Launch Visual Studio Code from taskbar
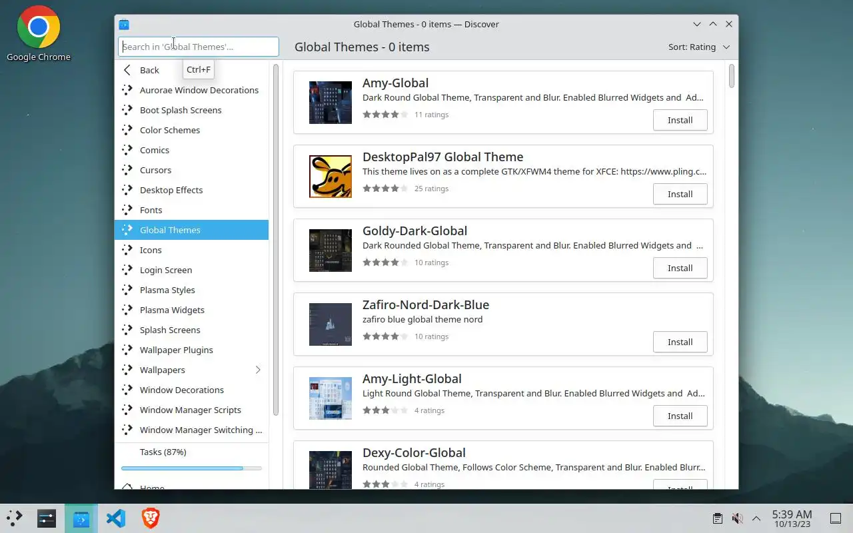Image resolution: width=853 pixels, height=533 pixels. tap(116, 518)
